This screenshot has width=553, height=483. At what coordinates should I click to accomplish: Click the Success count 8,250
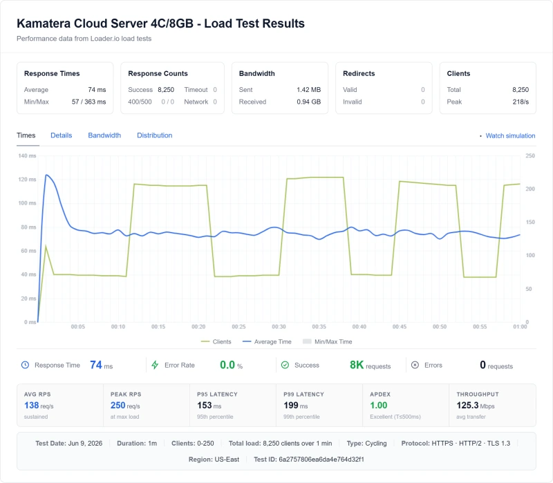click(x=166, y=90)
